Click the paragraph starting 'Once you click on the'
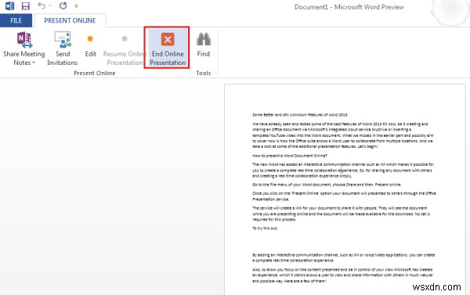Screen dimensions: 470x295 coord(344,196)
